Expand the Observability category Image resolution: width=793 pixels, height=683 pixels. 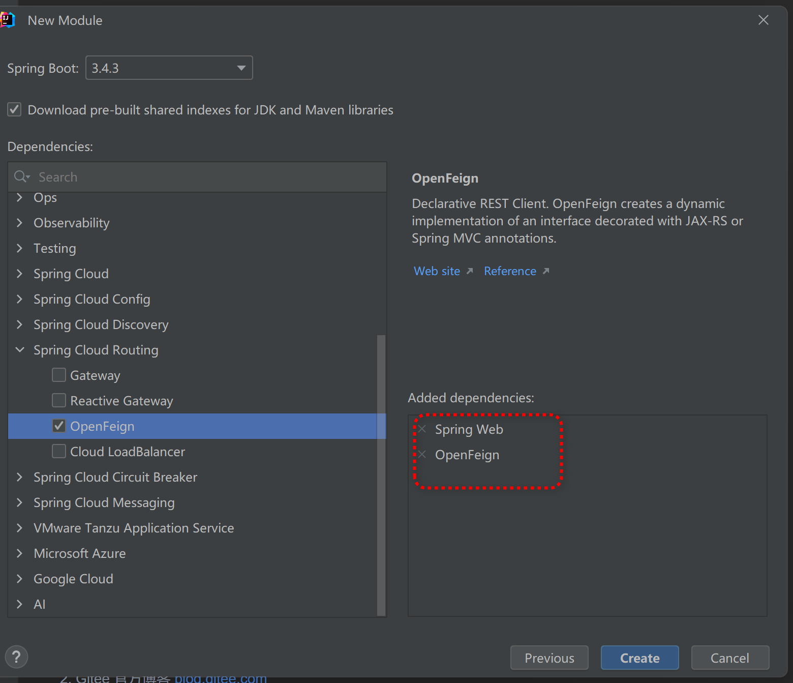point(20,223)
